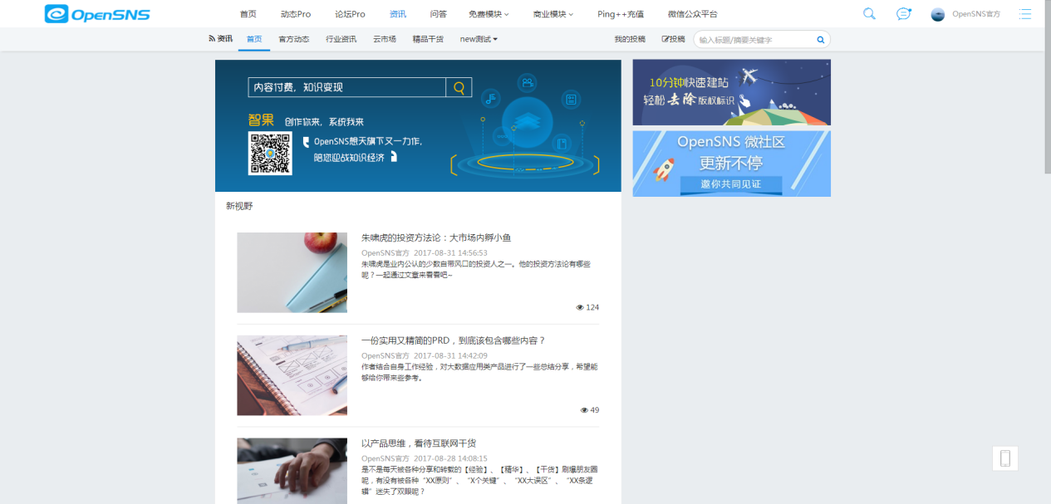Click the eye view count 124
1051x504 pixels.
pyautogui.click(x=587, y=307)
